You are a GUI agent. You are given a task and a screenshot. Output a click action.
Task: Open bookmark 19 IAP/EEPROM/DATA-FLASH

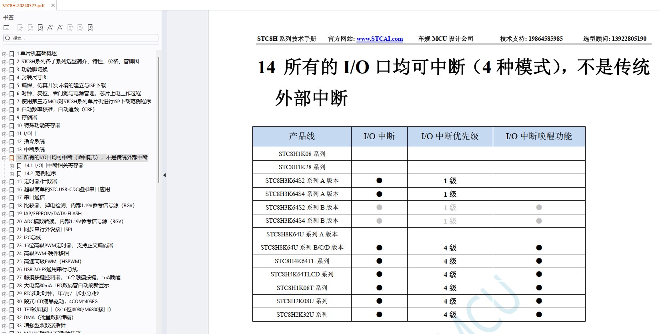pos(49,213)
